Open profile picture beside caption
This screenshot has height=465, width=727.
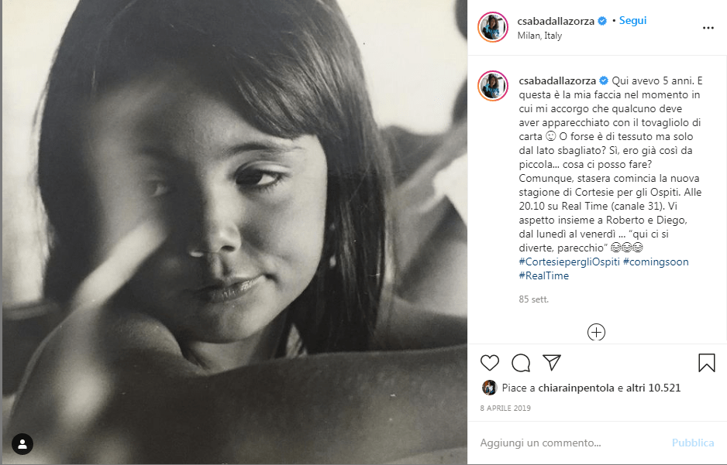[493, 86]
